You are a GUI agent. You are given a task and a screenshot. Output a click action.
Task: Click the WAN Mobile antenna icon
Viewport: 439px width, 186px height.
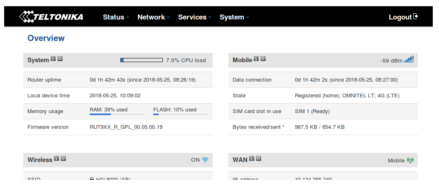[x=410, y=160]
